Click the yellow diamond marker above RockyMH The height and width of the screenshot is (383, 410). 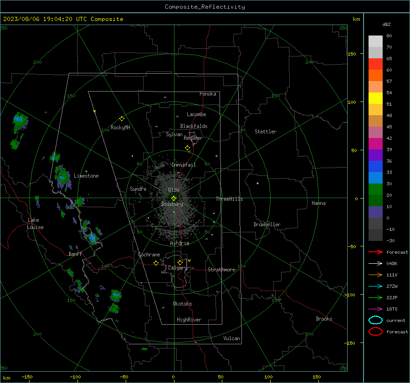122,119
